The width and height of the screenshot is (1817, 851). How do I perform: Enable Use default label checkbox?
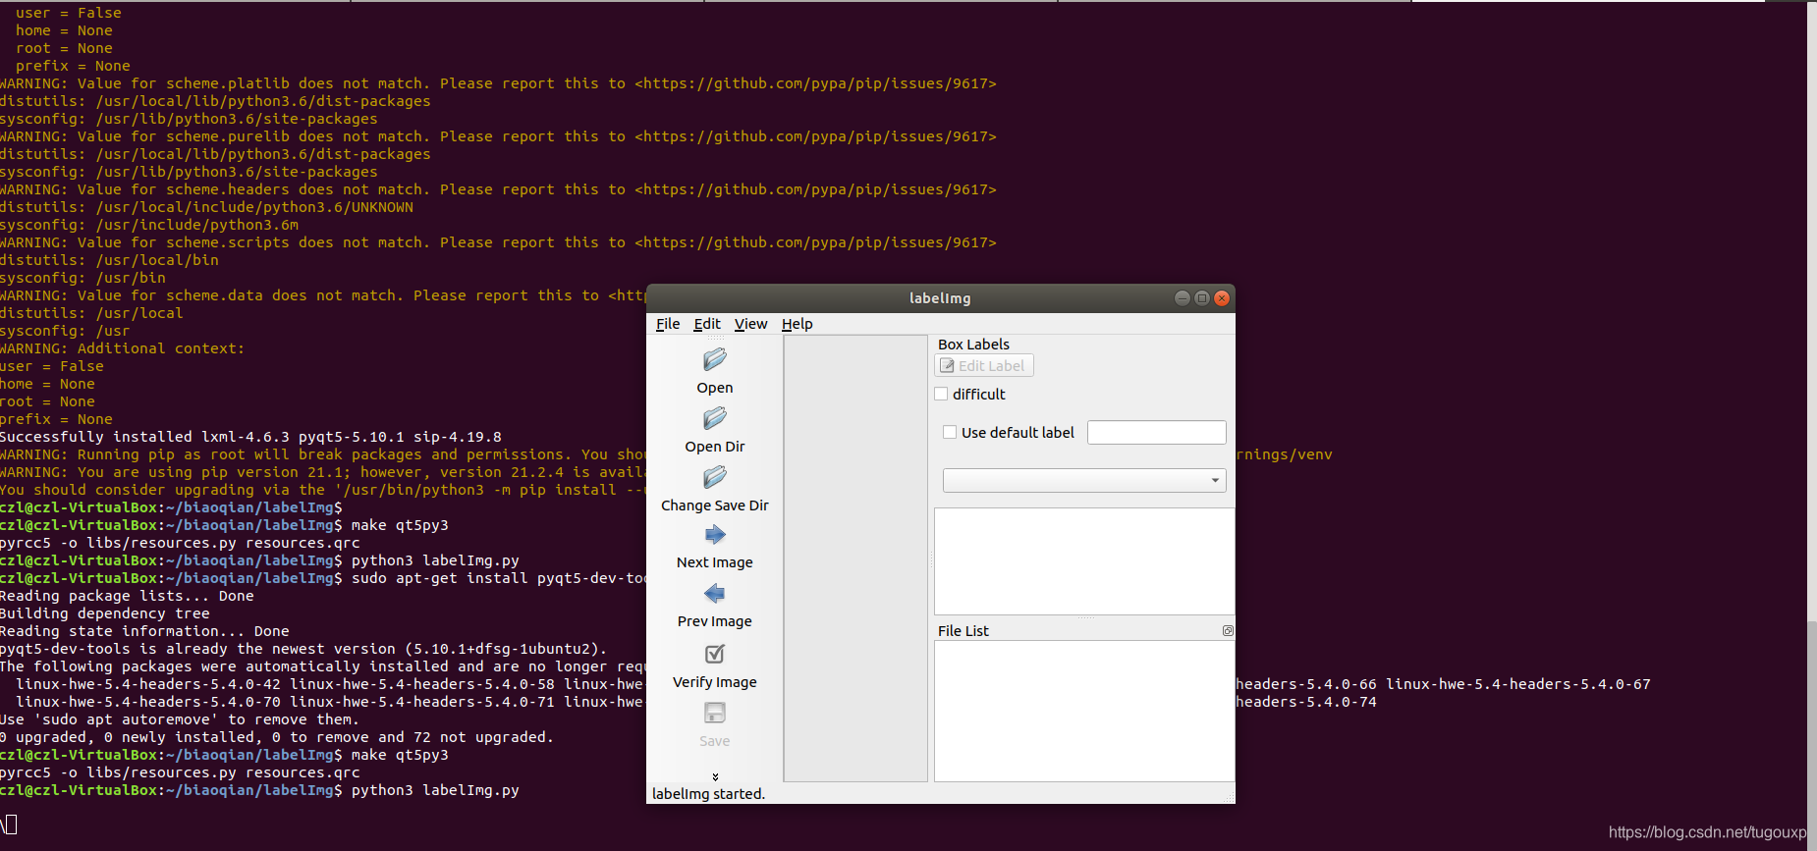point(950,432)
